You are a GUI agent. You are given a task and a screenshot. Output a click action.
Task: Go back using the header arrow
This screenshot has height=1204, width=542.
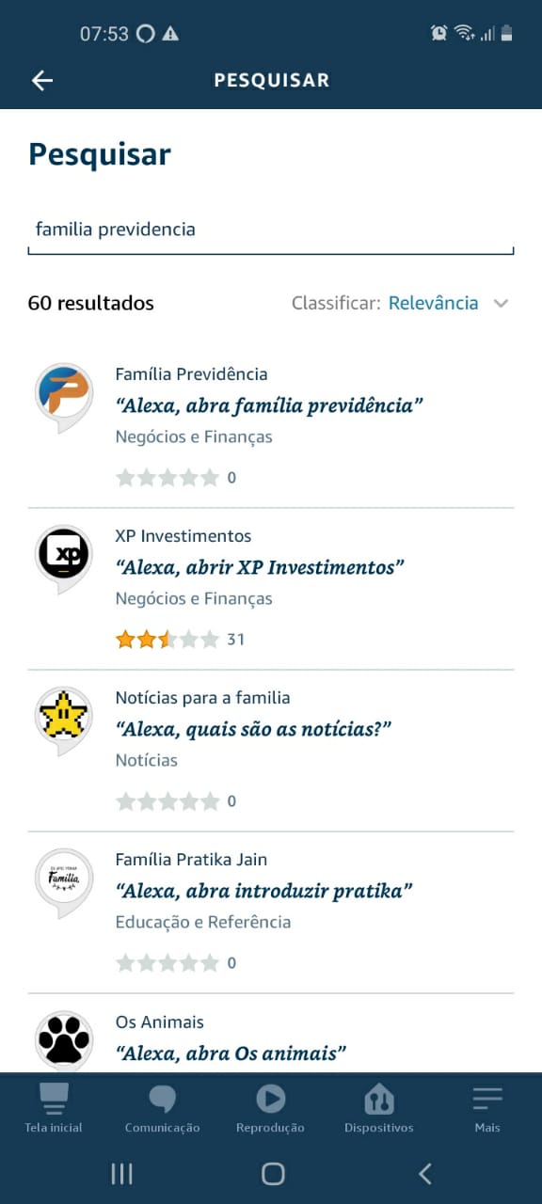click(x=42, y=80)
